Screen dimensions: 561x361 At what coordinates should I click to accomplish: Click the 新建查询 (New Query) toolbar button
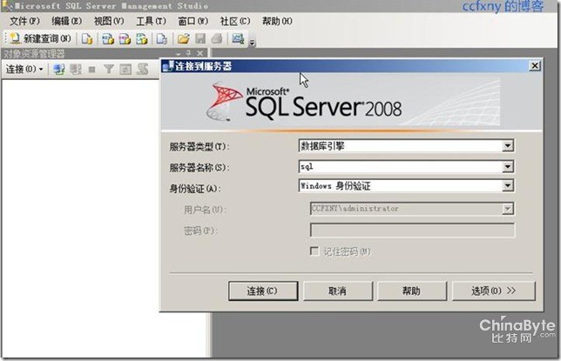click(x=39, y=38)
